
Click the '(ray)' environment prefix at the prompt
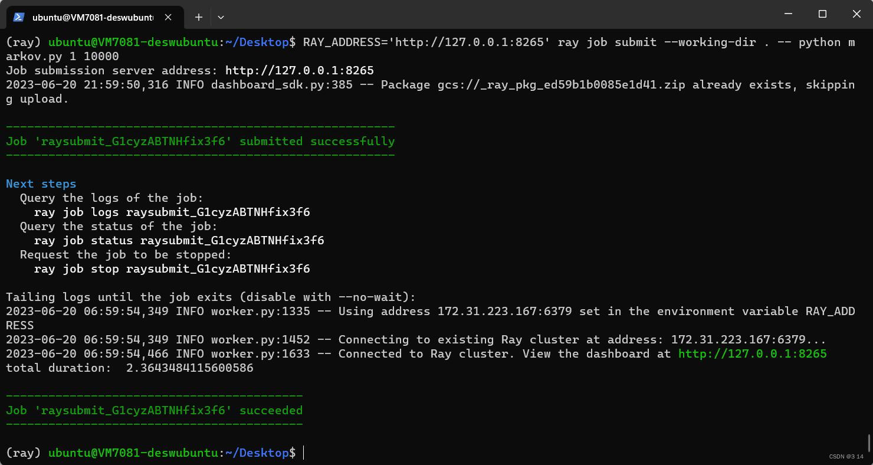[x=23, y=453]
